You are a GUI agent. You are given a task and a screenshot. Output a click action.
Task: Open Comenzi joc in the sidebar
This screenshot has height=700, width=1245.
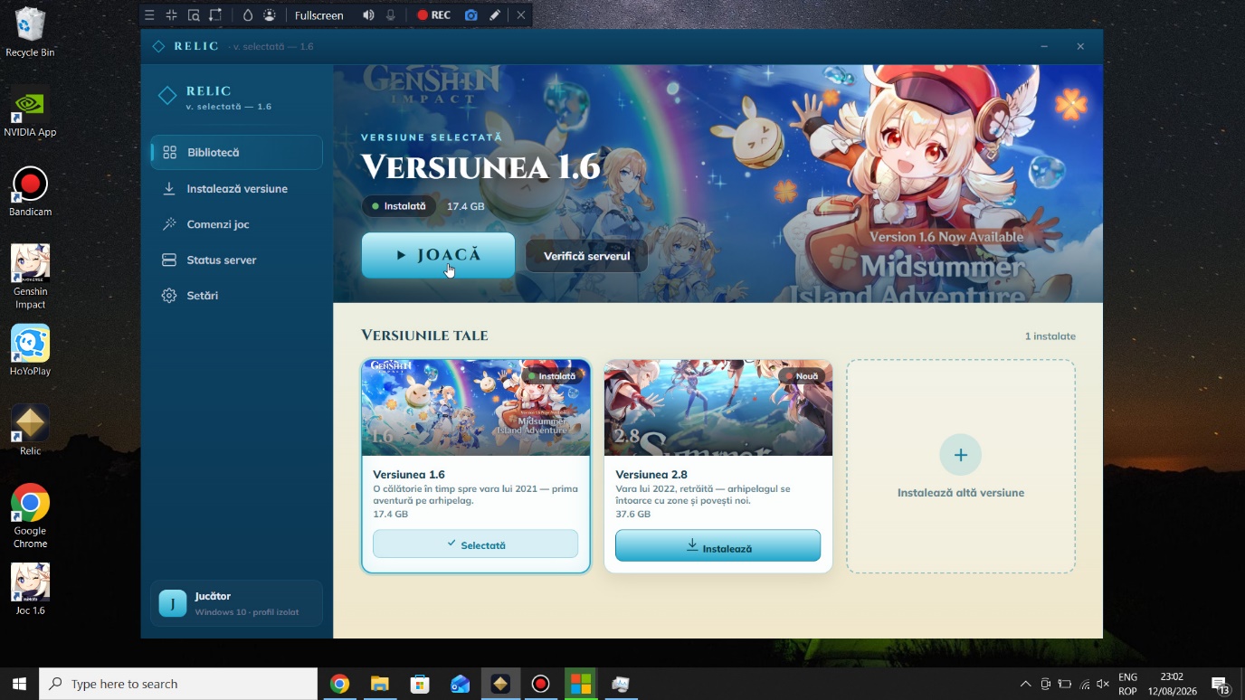[237, 224]
